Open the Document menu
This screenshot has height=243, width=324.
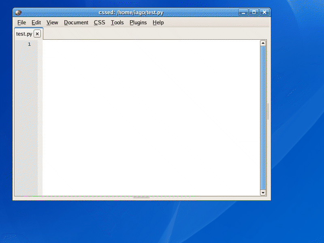tap(76, 22)
